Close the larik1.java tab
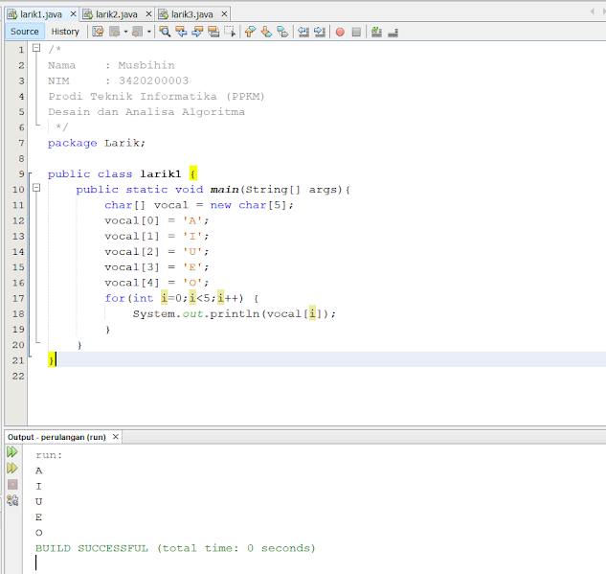The width and height of the screenshot is (606, 574). (x=73, y=14)
